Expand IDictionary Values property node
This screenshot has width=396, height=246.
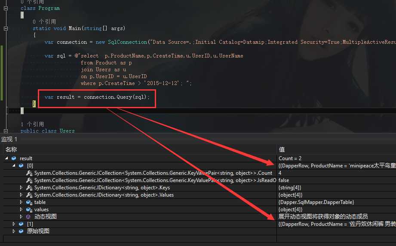click(x=21, y=195)
